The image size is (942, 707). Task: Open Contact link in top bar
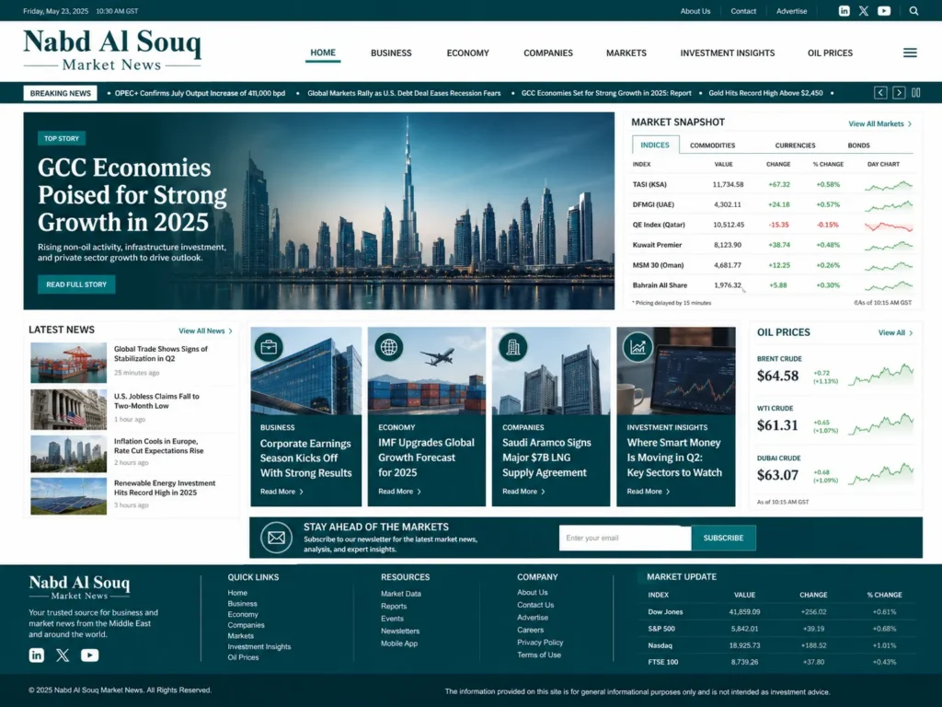[743, 11]
